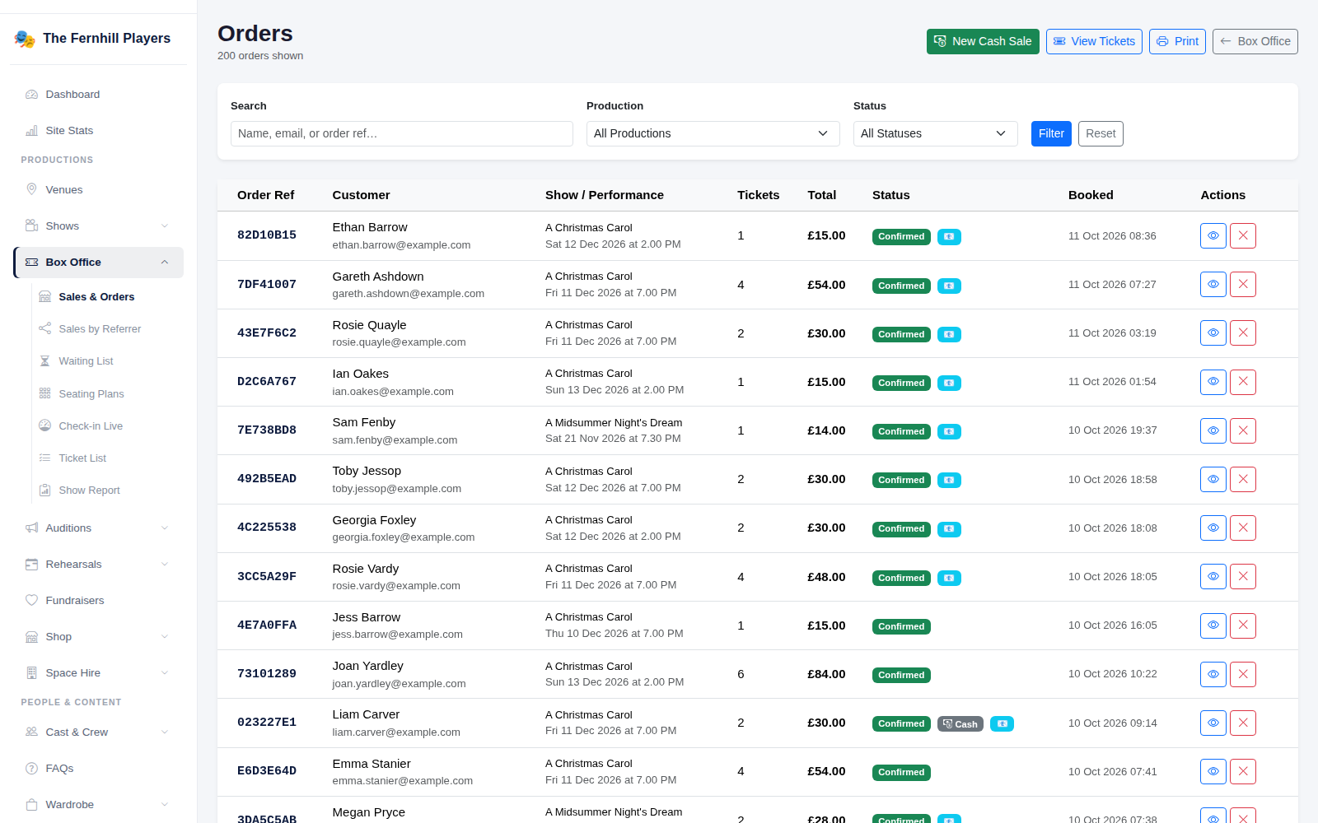View order 82D10B15 details eye icon
1318x823 pixels.
1213,236
